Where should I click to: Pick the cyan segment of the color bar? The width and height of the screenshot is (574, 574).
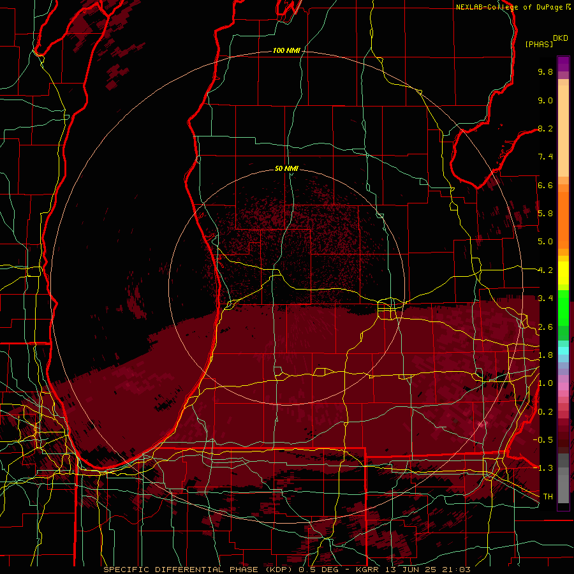point(563,351)
